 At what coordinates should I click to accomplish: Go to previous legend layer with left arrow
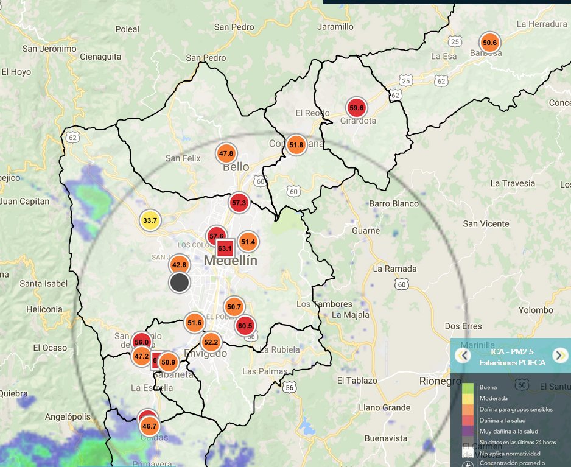tap(463, 355)
